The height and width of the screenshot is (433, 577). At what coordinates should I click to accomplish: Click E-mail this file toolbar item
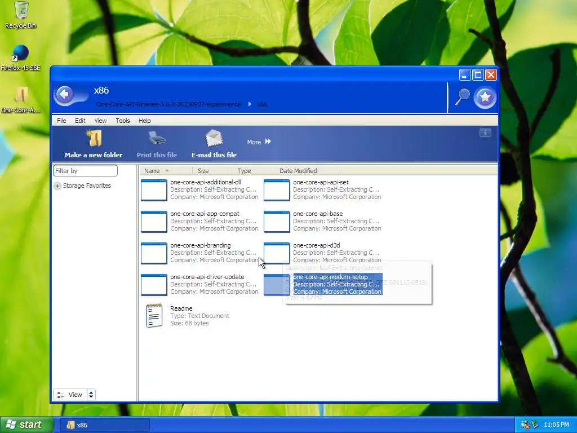pyautogui.click(x=214, y=144)
